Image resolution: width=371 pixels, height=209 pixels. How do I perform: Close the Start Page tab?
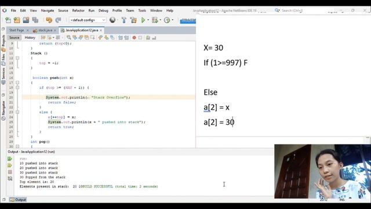27,30
